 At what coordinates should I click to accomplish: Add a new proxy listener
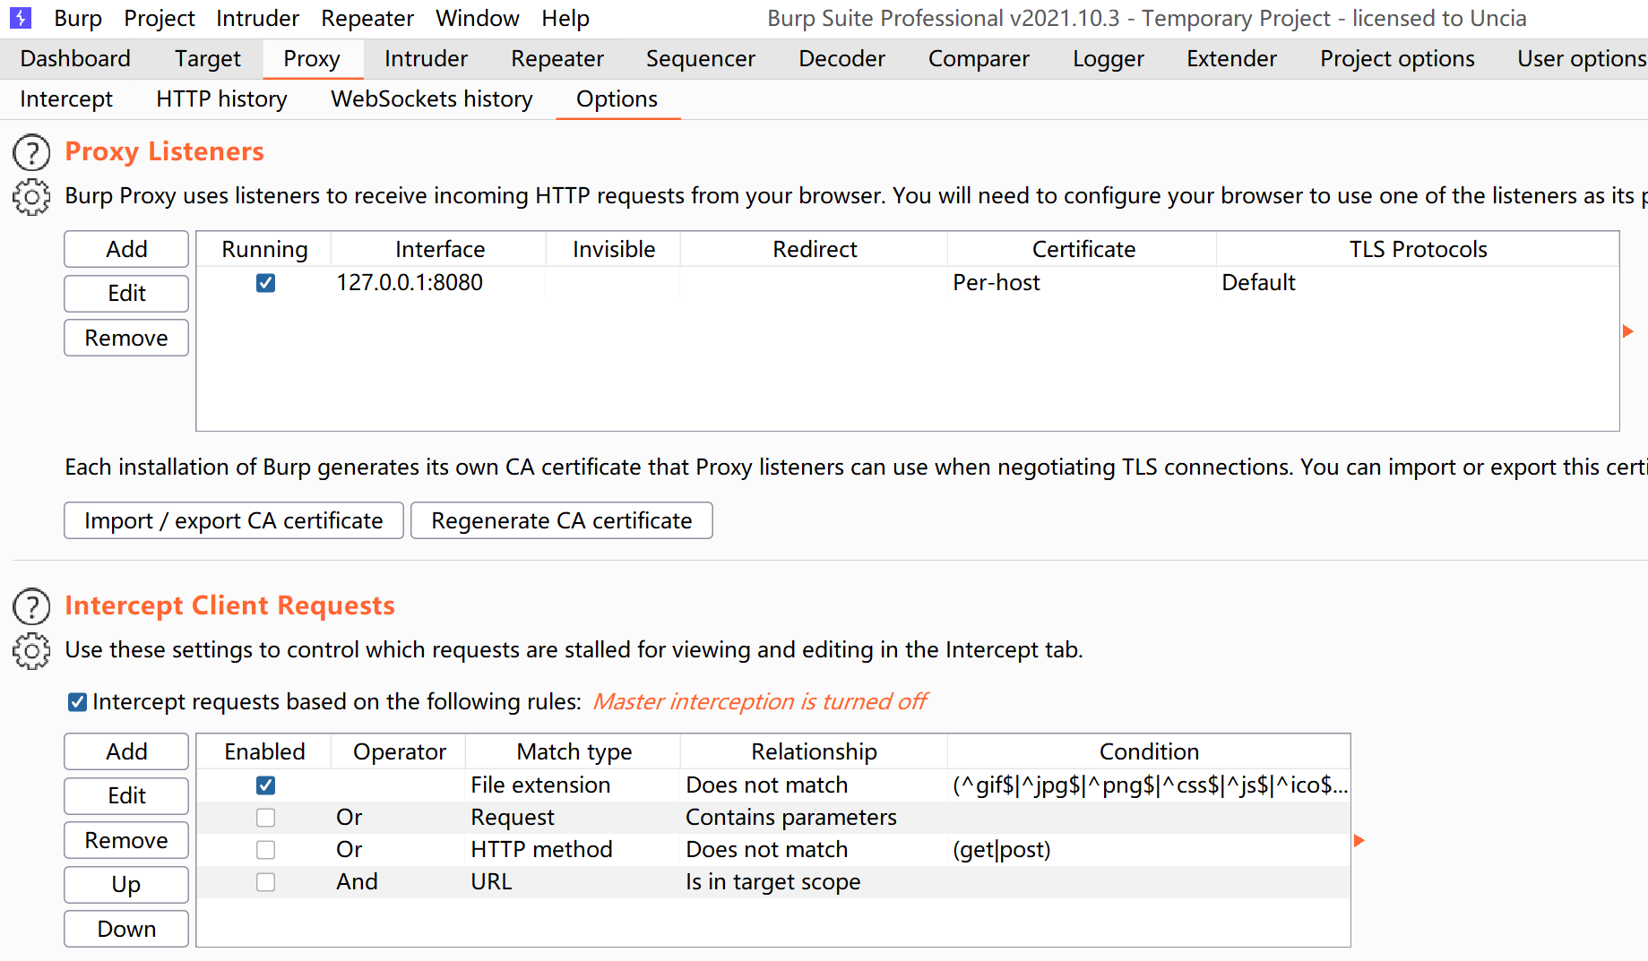point(126,249)
